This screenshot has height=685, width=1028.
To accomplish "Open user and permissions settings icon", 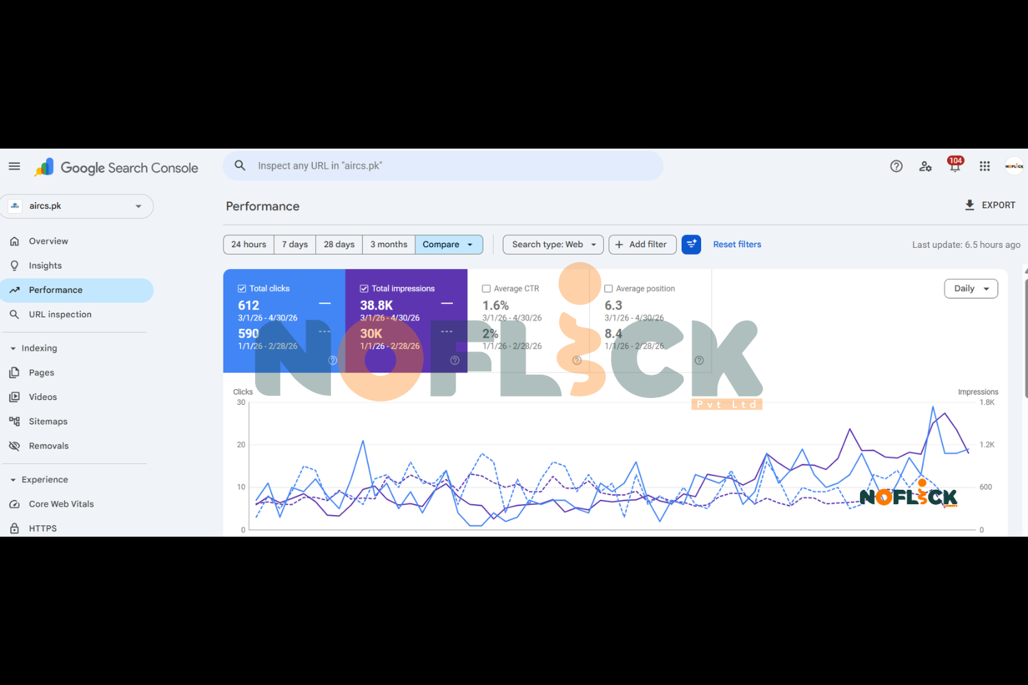I will click(x=925, y=166).
